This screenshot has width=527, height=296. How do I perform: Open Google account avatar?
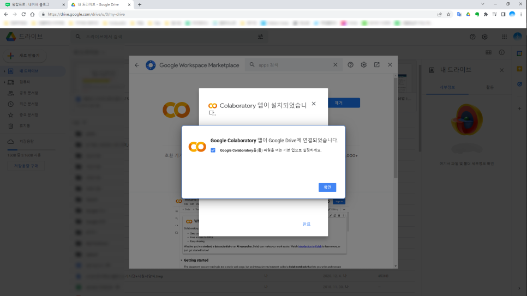[x=518, y=37]
